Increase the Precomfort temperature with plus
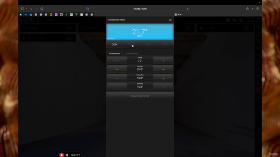 pos(163,78)
